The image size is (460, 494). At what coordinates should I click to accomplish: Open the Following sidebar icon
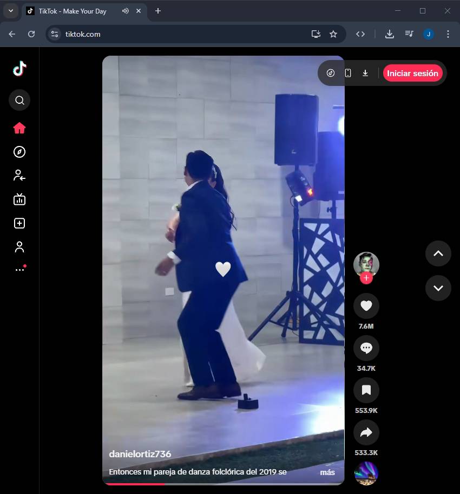point(19,175)
